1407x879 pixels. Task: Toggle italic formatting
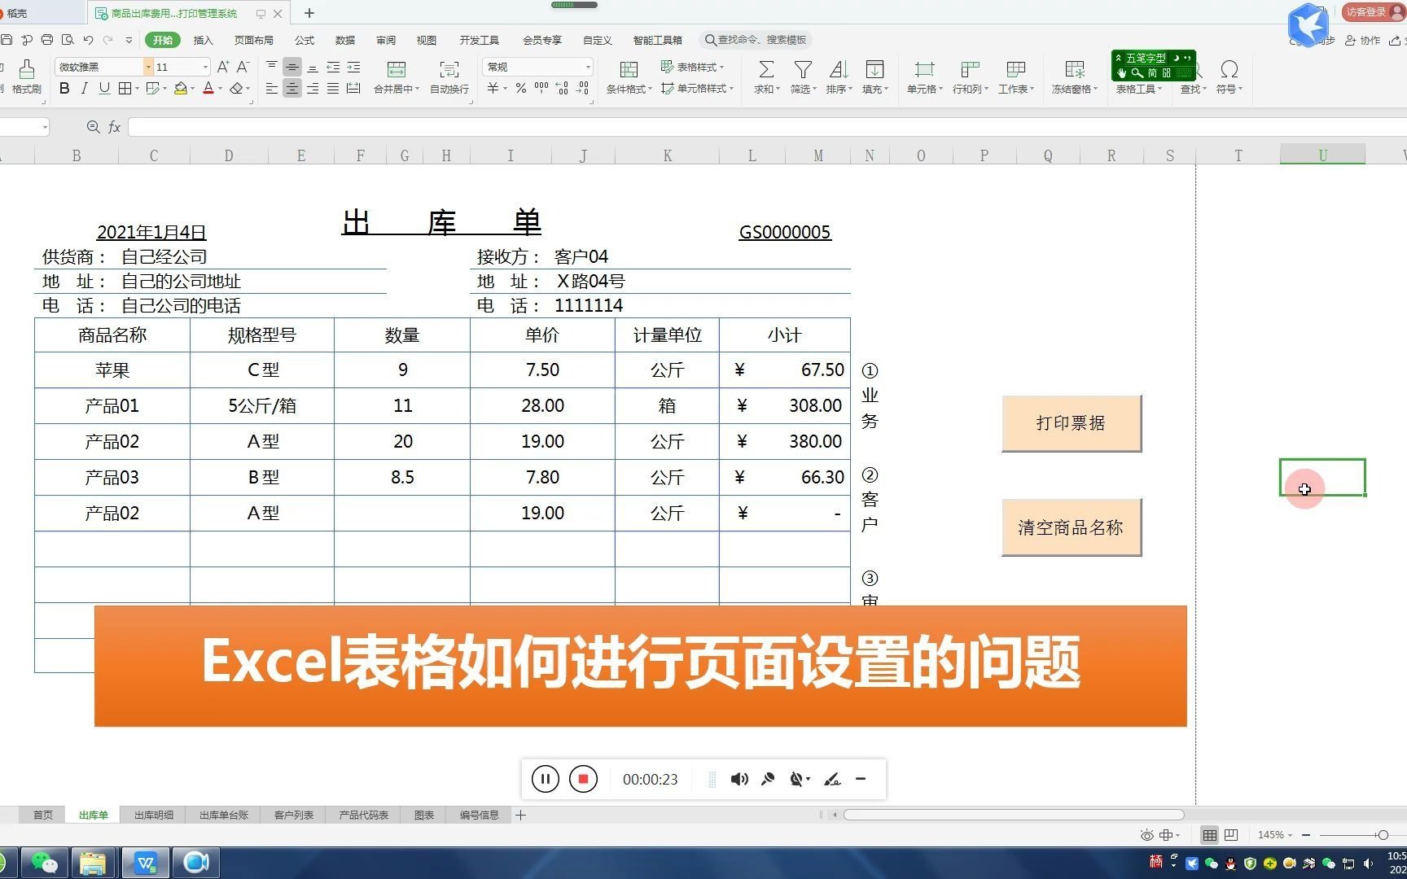tap(84, 89)
